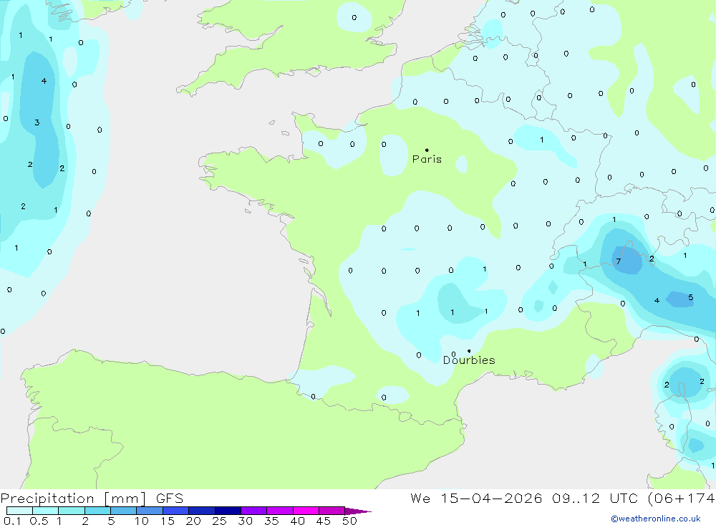Pick the 30–35 mm purple legend swatch

253,511
